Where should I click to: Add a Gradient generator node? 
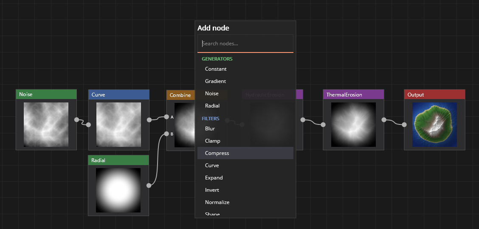245,81
